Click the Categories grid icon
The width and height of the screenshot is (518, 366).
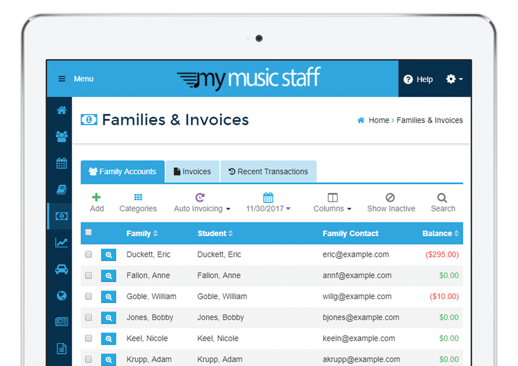(x=137, y=202)
